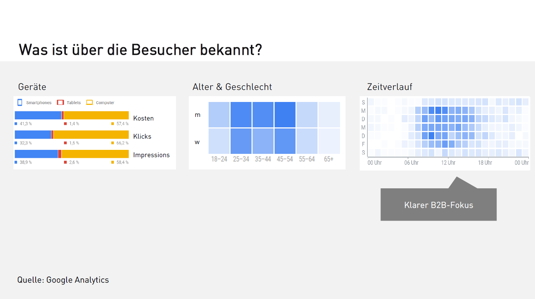The image size is (535, 299).
Task: Select the slide title about Besucher
Action: pos(140,50)
